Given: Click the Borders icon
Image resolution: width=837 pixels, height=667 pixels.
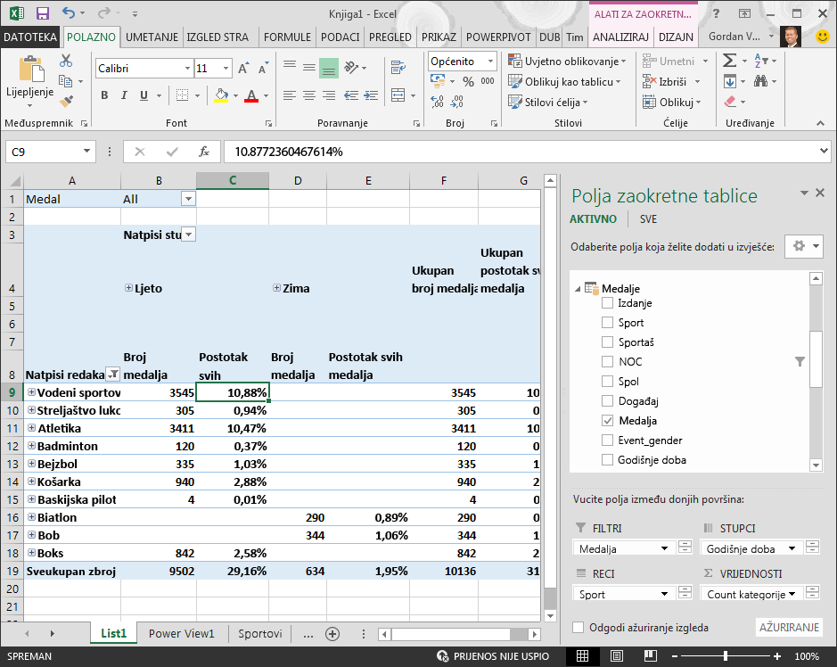Looking at the screenshot, I should tap(182, 95).
